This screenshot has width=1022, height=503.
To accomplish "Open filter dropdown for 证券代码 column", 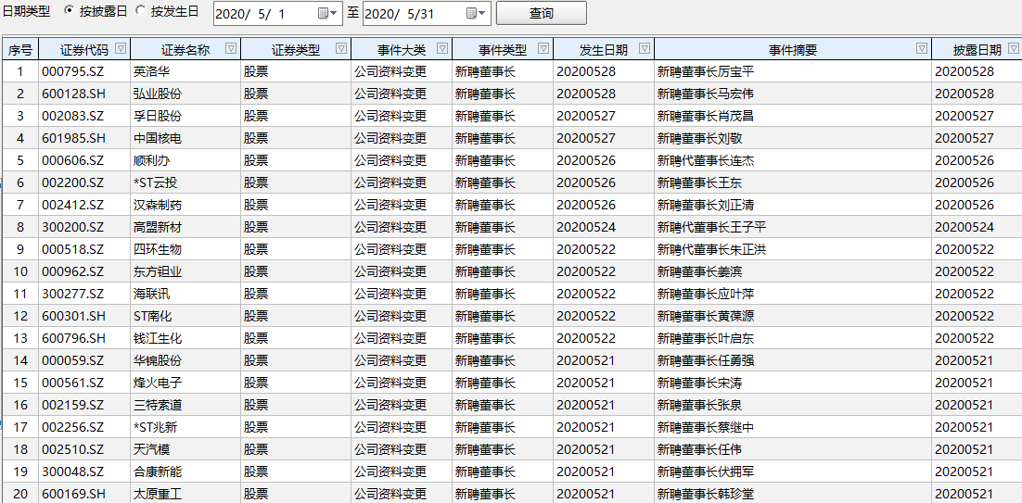I will (121, 48).
